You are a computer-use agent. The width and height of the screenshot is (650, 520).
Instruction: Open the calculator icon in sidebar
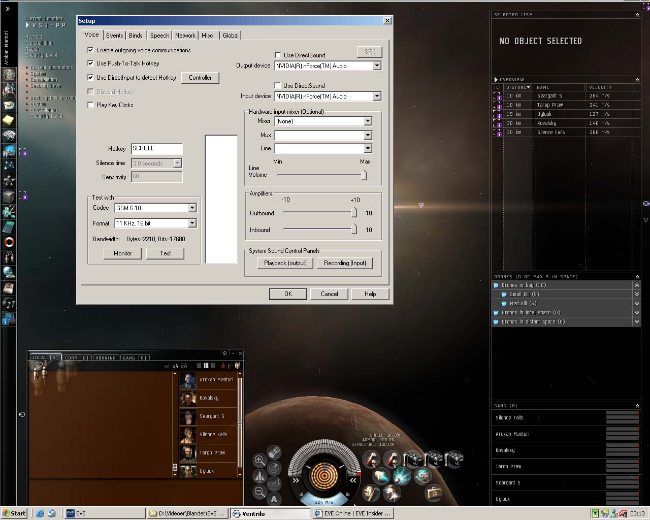tap(9, 227)
